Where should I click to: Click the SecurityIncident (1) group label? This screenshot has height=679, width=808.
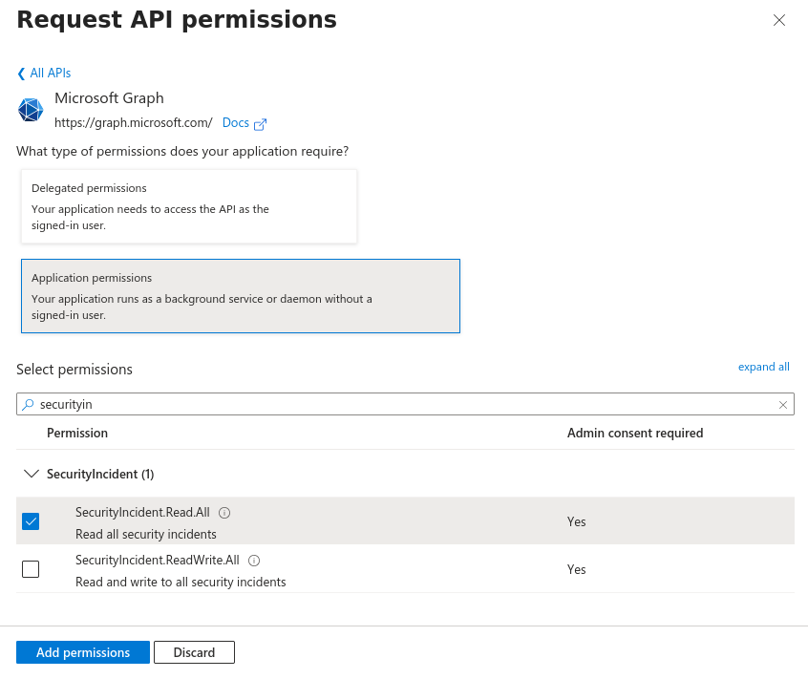click(x=100, y=474)
